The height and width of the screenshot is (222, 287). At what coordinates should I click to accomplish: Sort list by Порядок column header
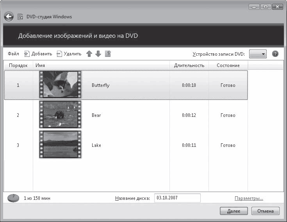18,65
